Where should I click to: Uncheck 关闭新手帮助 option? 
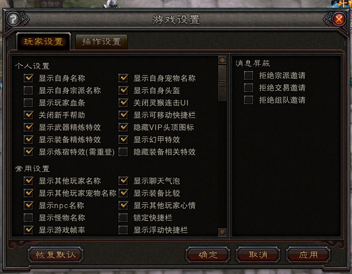coord(28,115)
